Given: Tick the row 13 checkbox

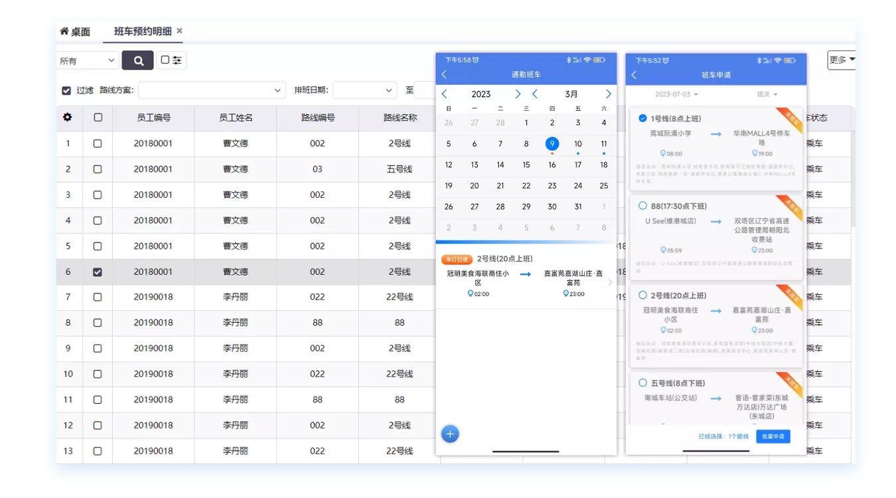Looking at the screenshot, I should (98, 451).
